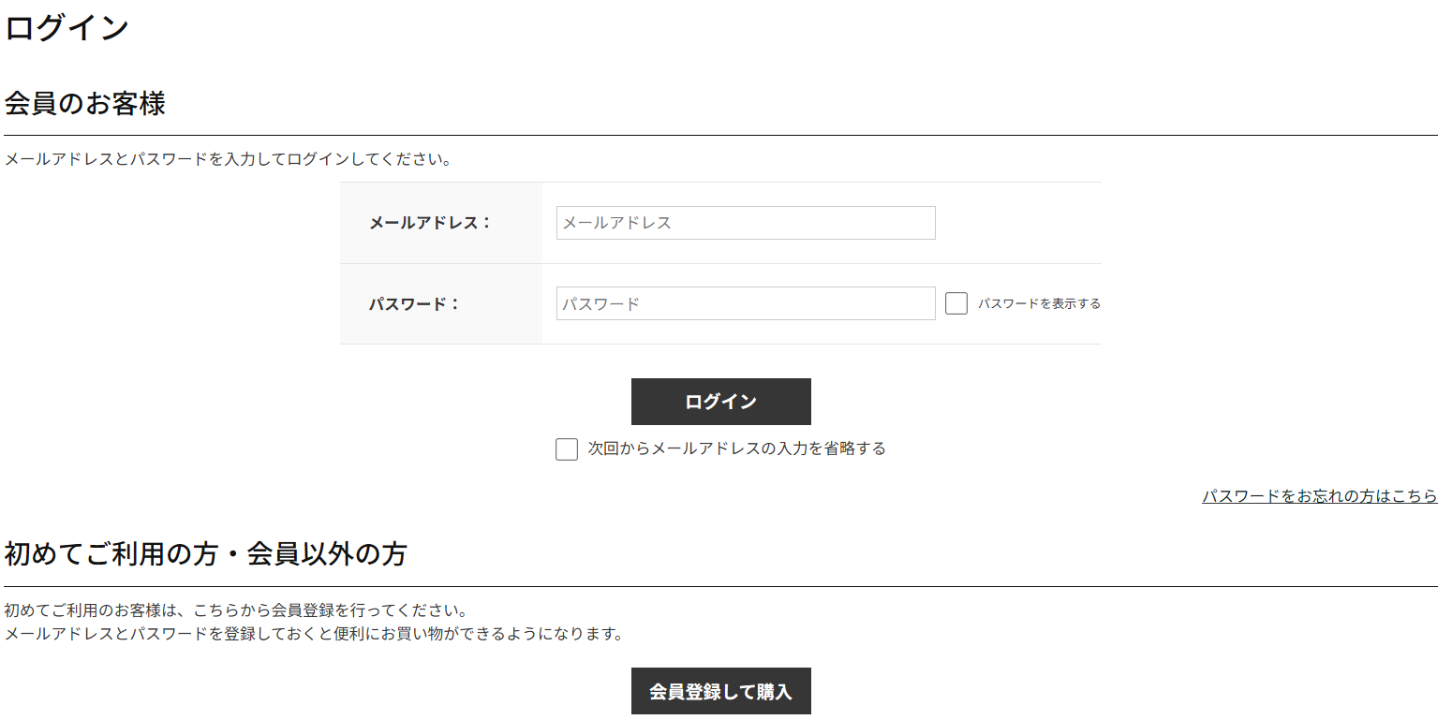Screen dimensions: 1452x720
Task: Enable 次回からメールアドレスの入力を省略する checkbox
Action: coord(566,449)
